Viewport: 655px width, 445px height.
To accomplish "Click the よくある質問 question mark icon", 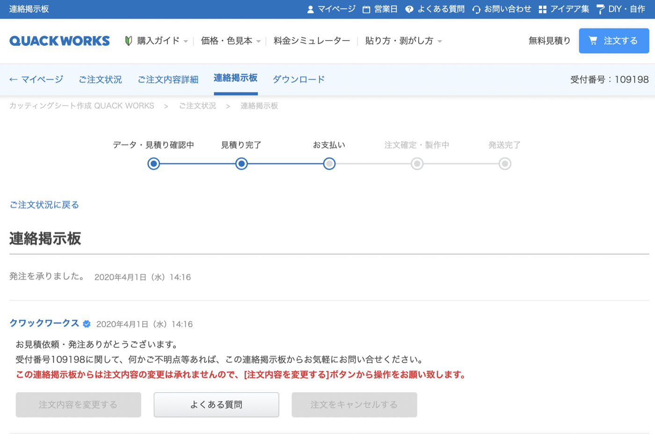I will click(x=408, y=9).
